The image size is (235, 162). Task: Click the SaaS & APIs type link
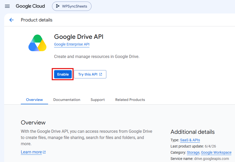190,140
